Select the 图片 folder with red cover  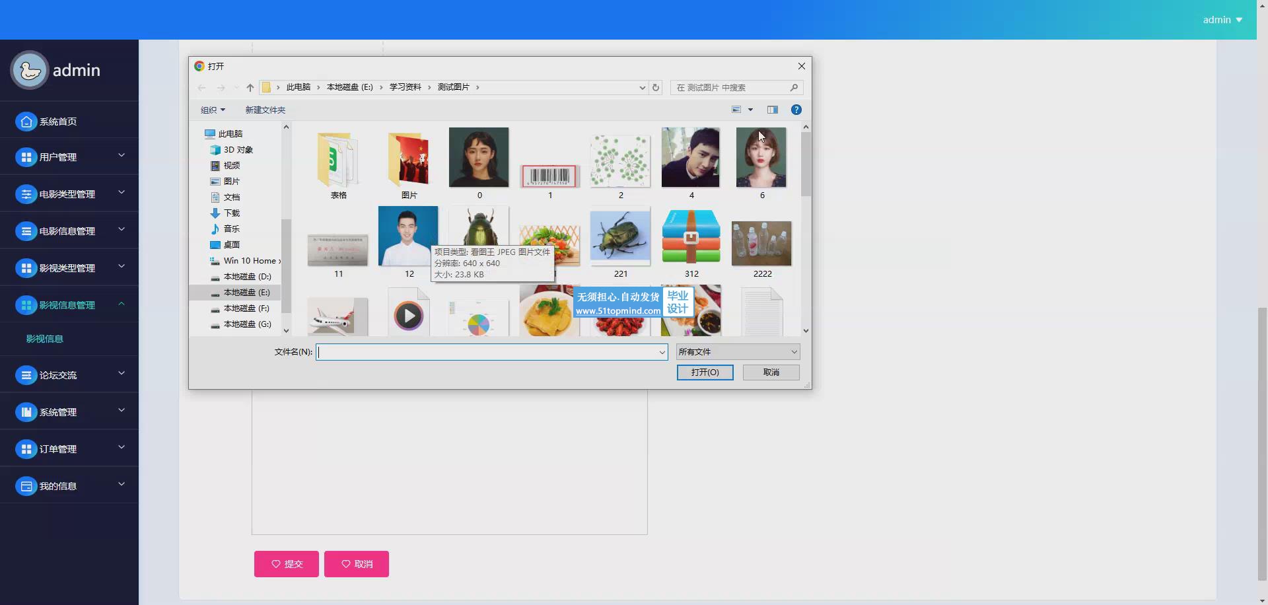(x=409, y=160)
